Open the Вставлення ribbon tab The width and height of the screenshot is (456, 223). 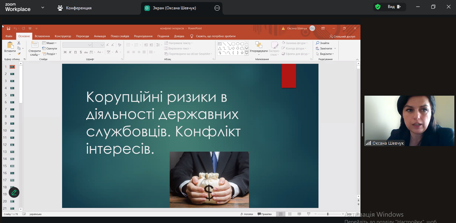[x=42, y=36]
